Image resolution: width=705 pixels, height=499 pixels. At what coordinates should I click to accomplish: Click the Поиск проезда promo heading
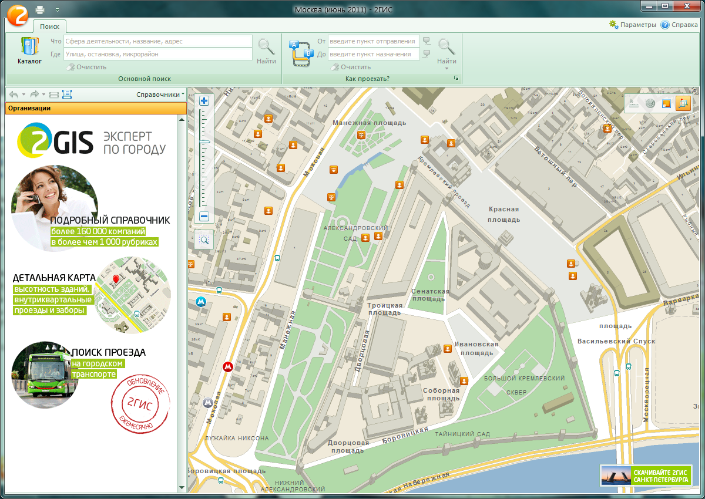pos(109,353)
